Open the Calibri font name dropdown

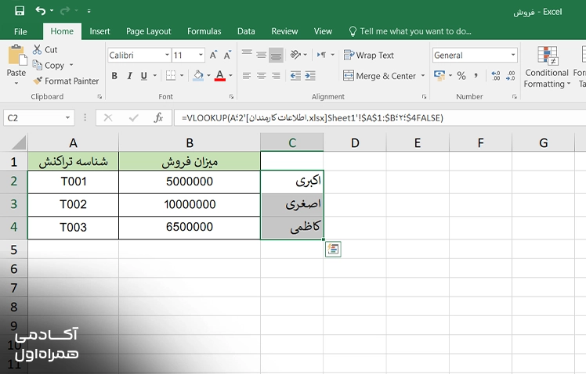pos(167,56)
